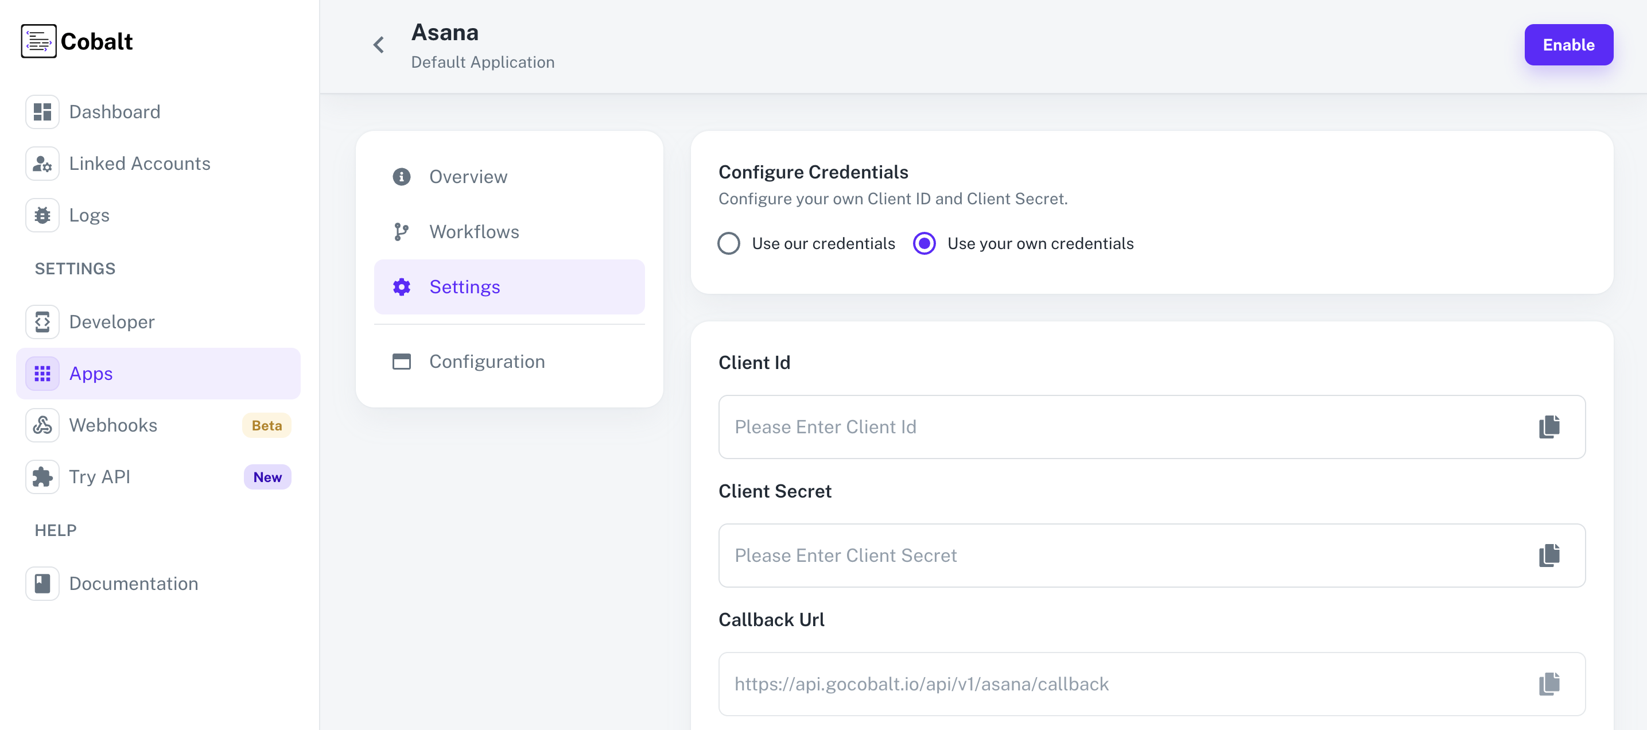Select the Dashboard icon in sidebar
The image size is (1647, 730).
pos(41,111)
